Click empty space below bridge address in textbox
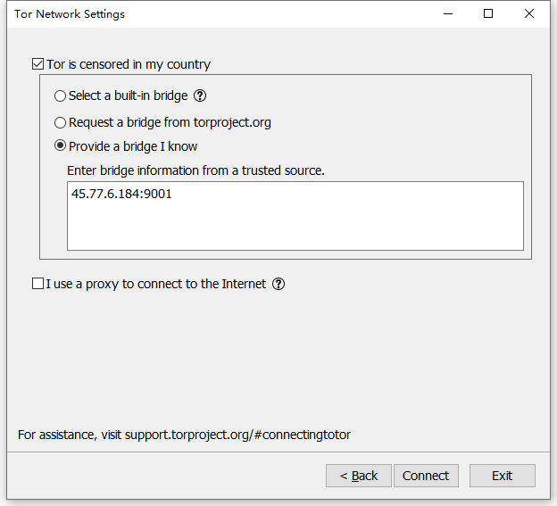Viewport: 557px width, 506px height. [295, 228]
